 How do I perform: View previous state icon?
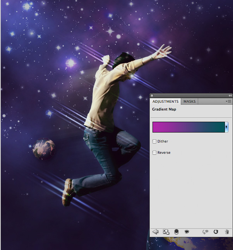tap(206, 232)
